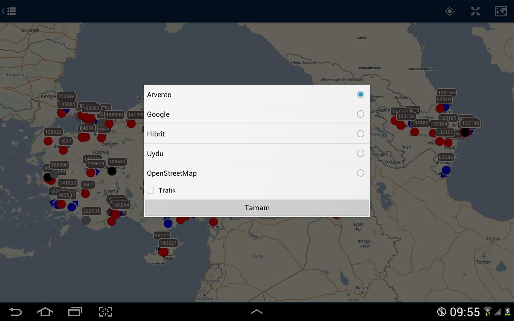Select the Google map radio button
The width and height of the screenshot is (514, 321).
tap(360, 114)
